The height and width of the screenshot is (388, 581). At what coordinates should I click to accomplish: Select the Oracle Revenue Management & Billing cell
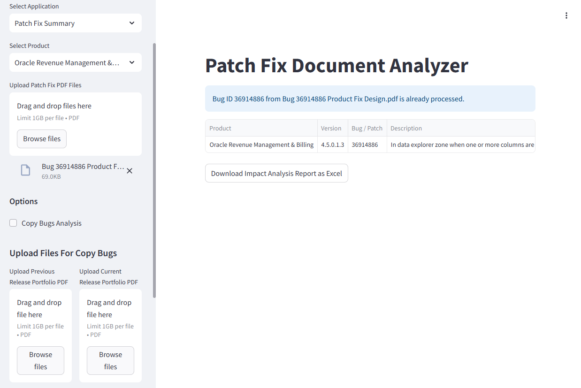pos(261,145)
